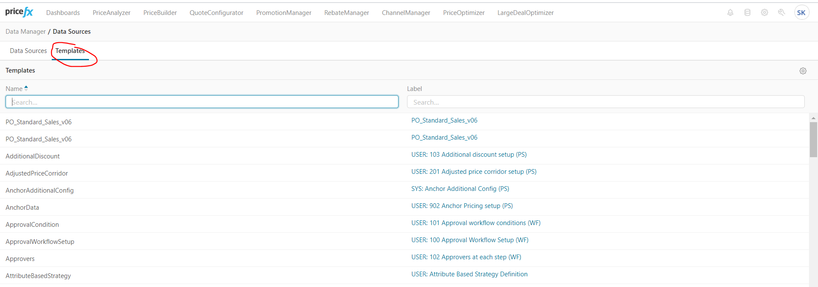This screenshot has width=818, height=287.
Task: Expand the Dashboards menu
Action: click(x=63, y=13)
